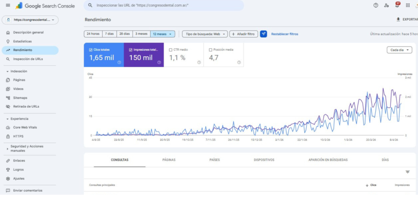Open the Cada día granularity dropdown
Viewport: 418px width, 215px height.
(399, 50)
